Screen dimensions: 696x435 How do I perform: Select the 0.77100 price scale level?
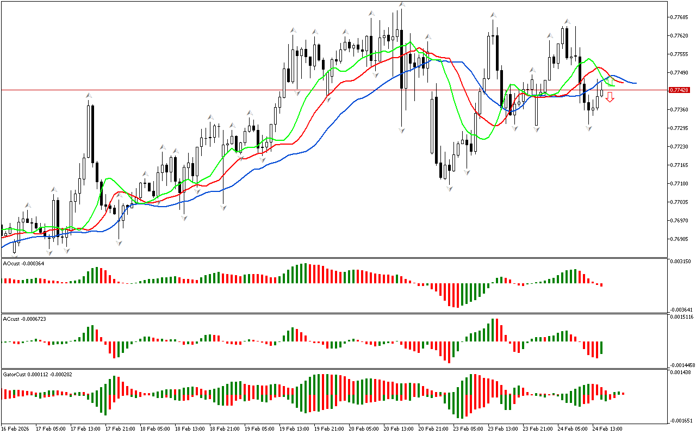click(679, 183)
